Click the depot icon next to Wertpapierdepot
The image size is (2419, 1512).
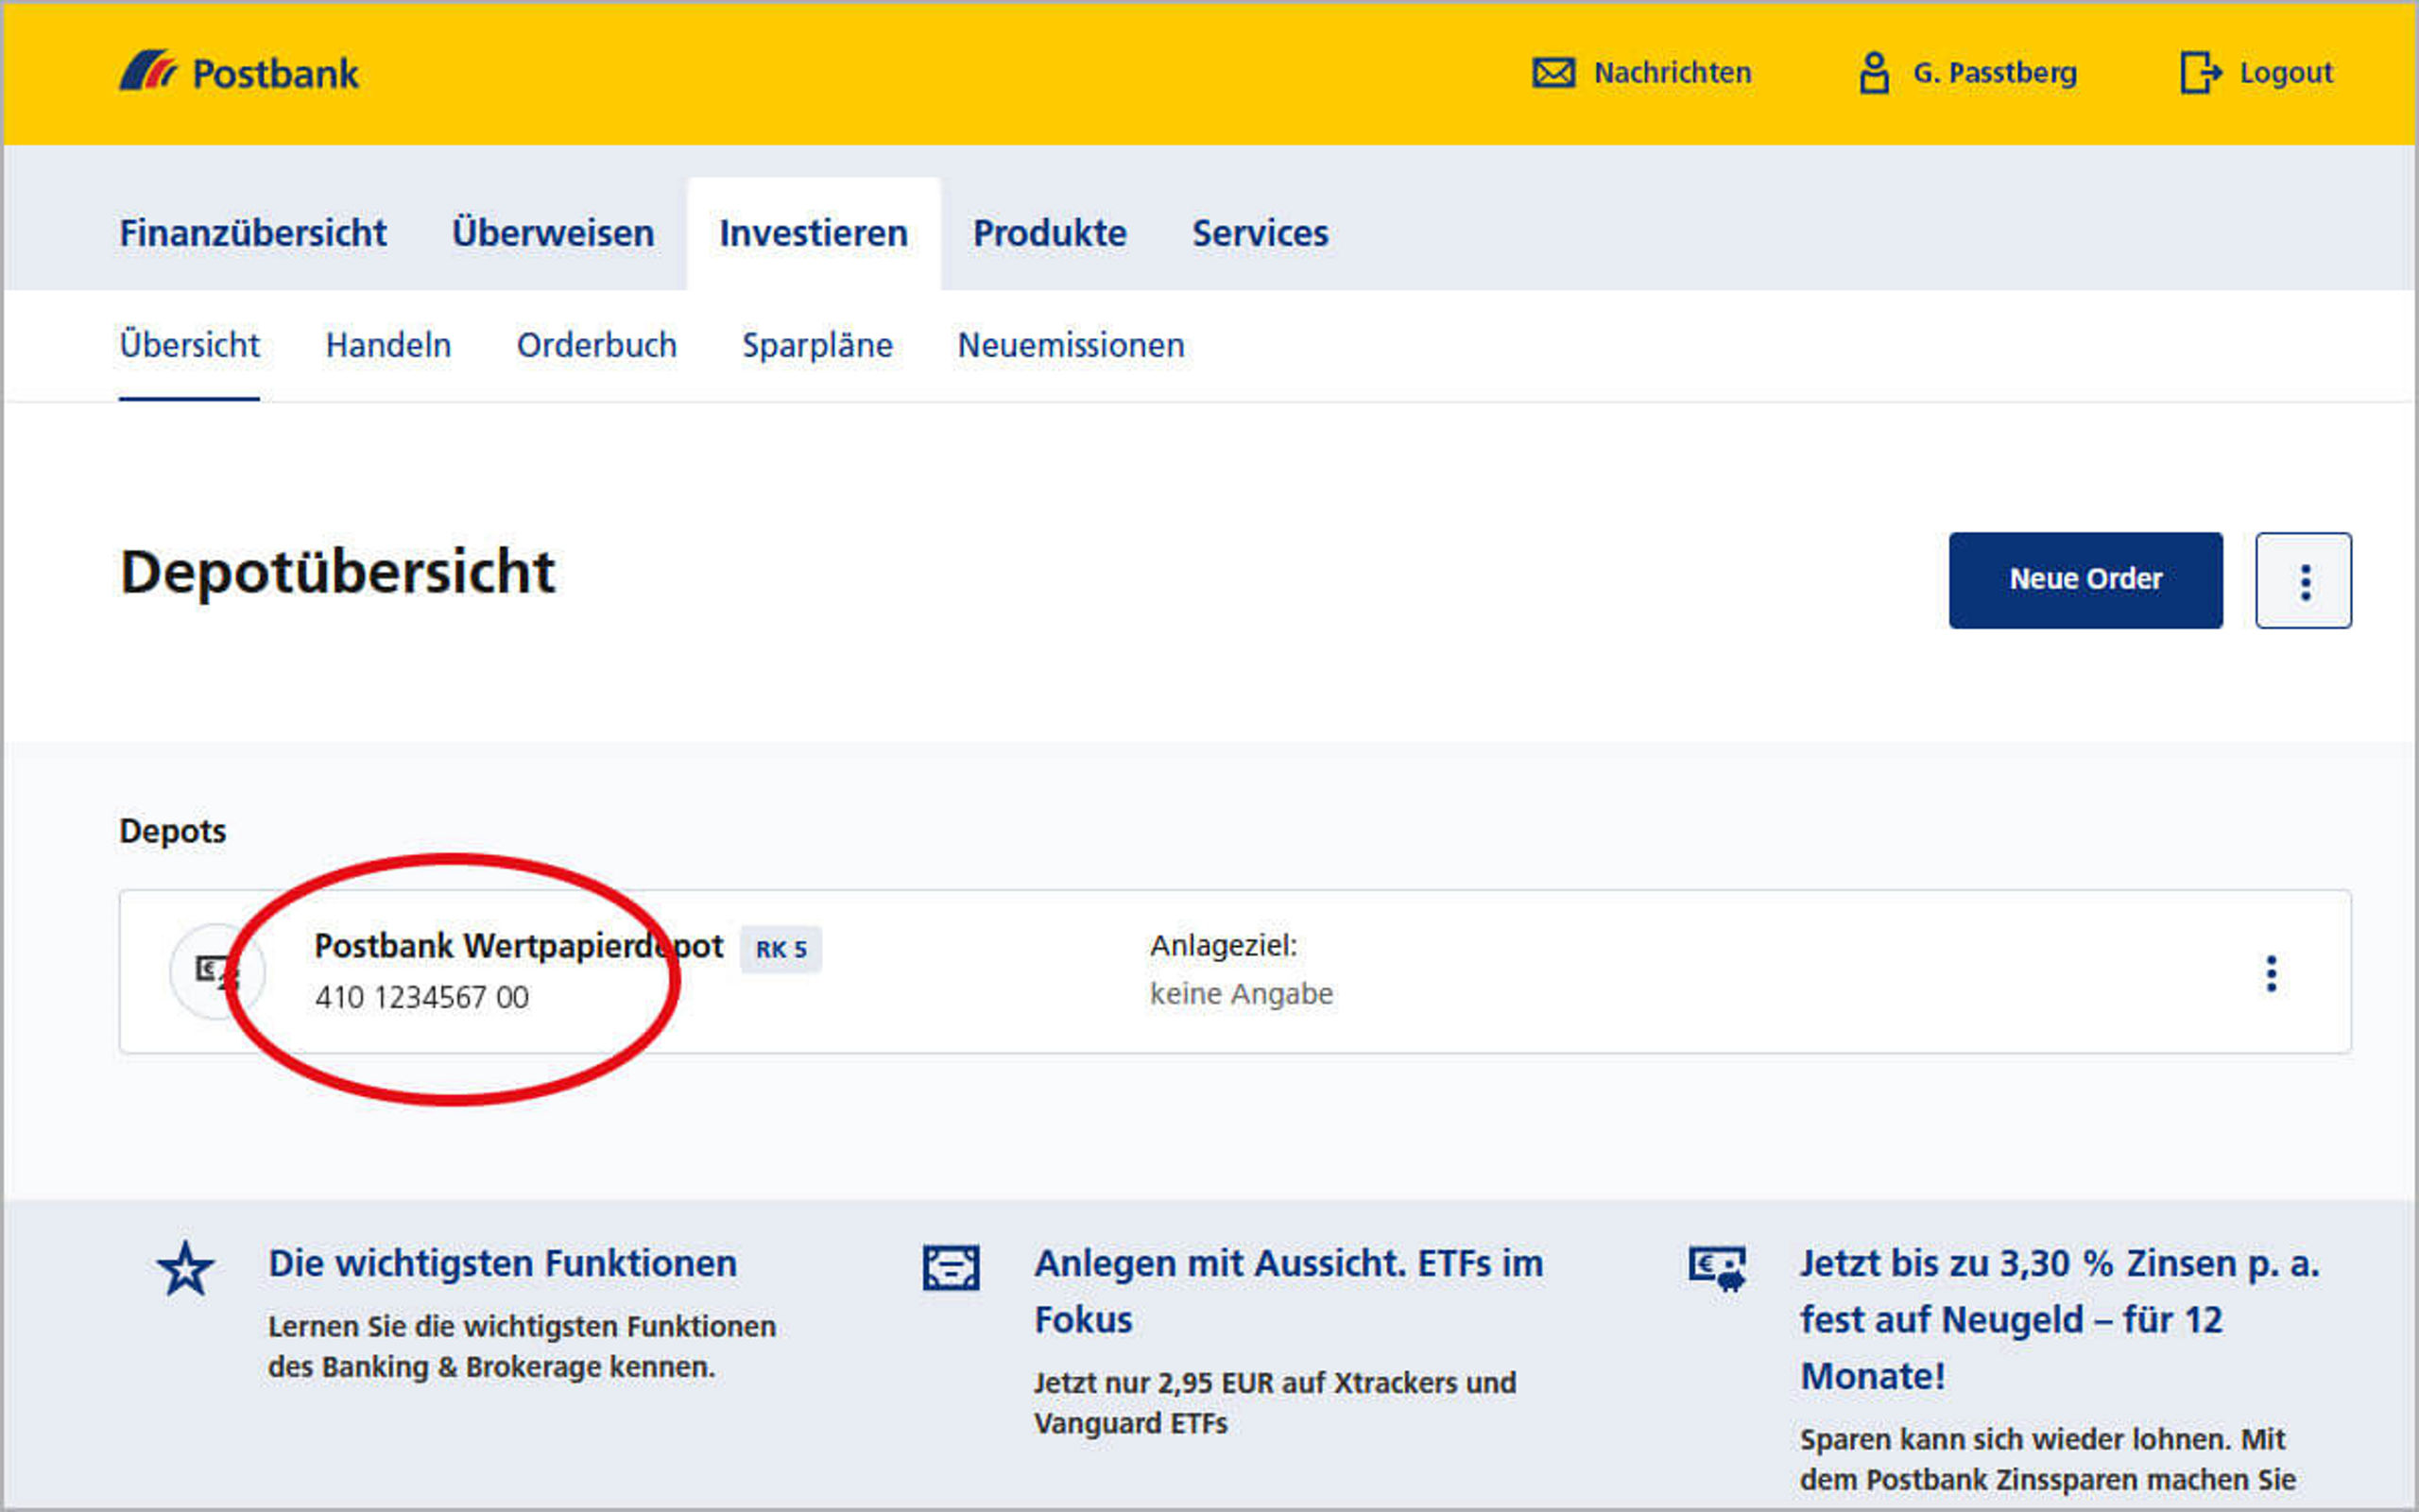[217, 971]
